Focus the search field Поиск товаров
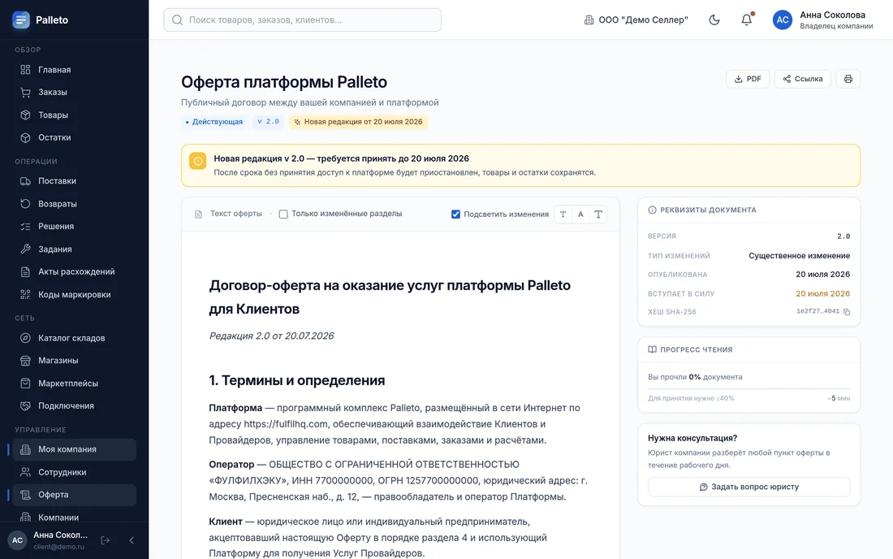The width and height of the screenshot is (893, 559). tap(303, 20)
